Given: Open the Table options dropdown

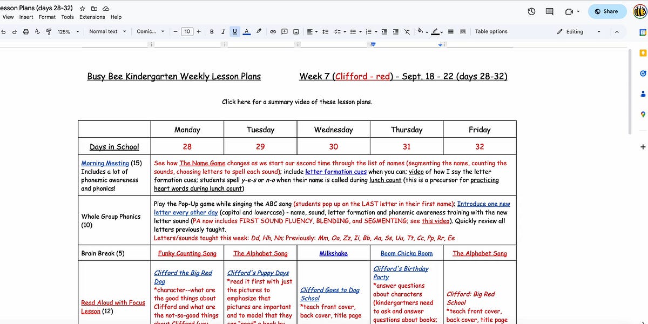Looking at the screenshot, I should coord(491,31).
